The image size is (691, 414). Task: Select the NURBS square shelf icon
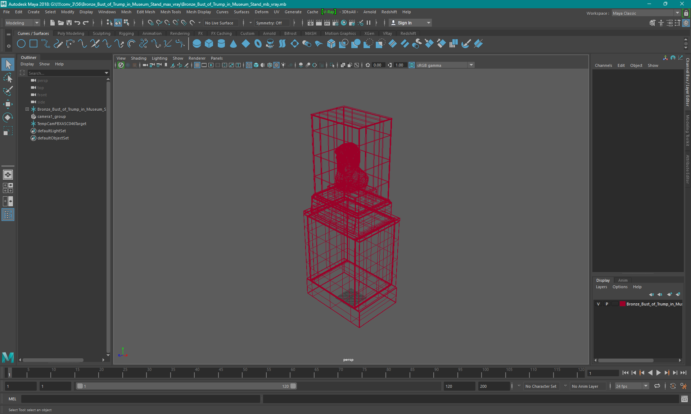(33, 44)
